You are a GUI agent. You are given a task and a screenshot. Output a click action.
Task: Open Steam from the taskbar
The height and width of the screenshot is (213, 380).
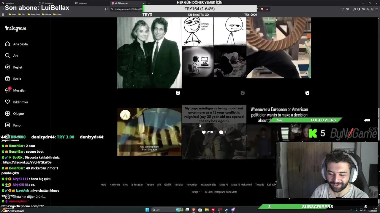pyautogui.click(x=226, y=210)
